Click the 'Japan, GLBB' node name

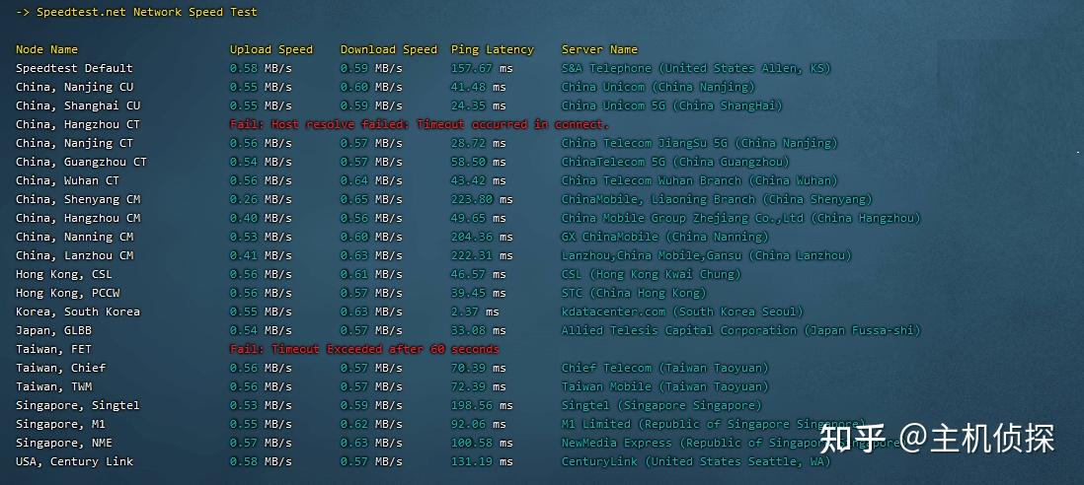pos(53,330)
